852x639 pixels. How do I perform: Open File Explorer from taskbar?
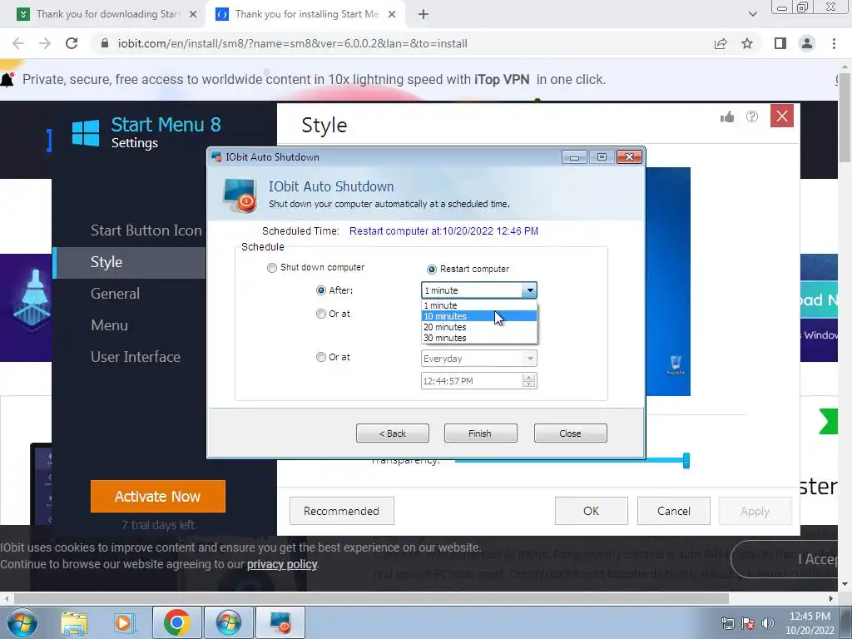74,622
